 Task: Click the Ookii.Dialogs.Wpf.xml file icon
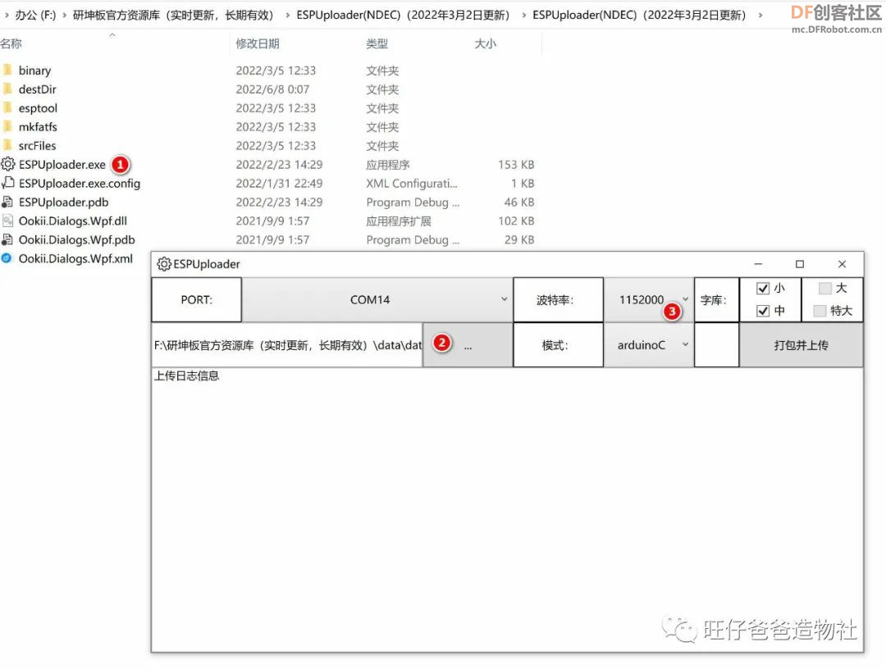tap(7, 258)
